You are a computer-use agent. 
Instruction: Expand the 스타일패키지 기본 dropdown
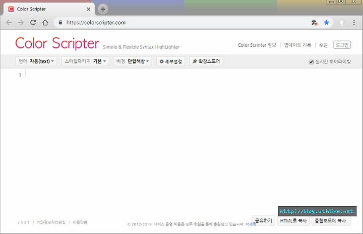[85, 61]
